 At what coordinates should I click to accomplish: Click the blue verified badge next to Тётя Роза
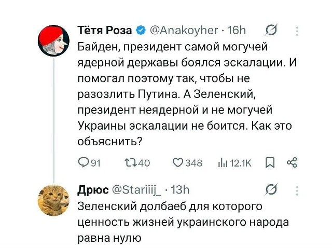click(140, 31)
